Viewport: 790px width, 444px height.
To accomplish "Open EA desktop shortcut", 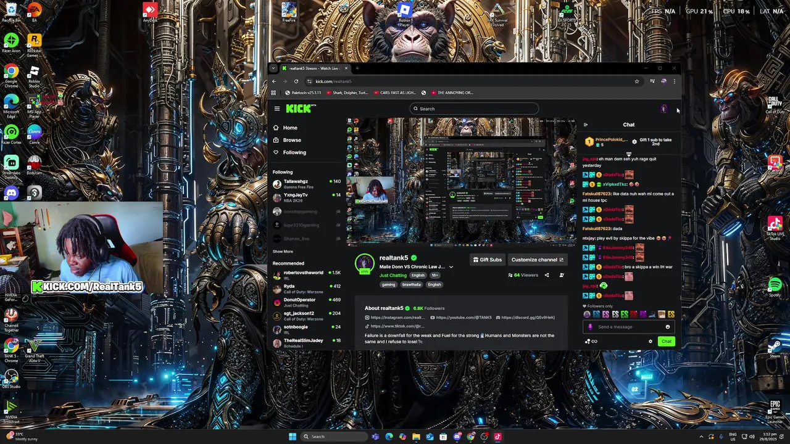I will click(x=34, y=12).
